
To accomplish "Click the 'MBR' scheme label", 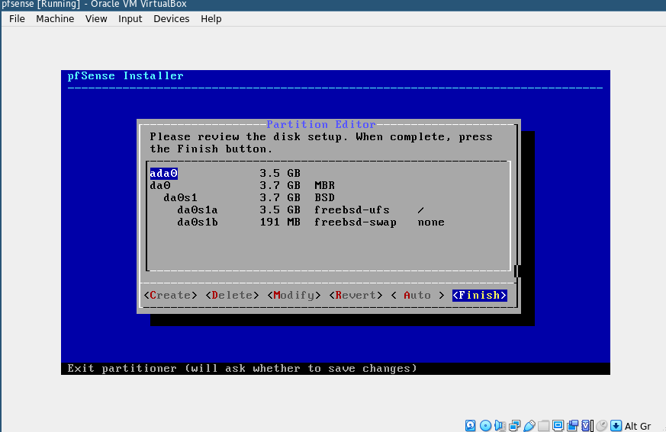I will (x=324, y=185).
